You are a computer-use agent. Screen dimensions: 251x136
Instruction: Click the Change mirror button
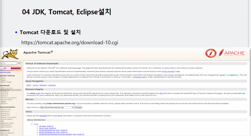coord(78,107)
